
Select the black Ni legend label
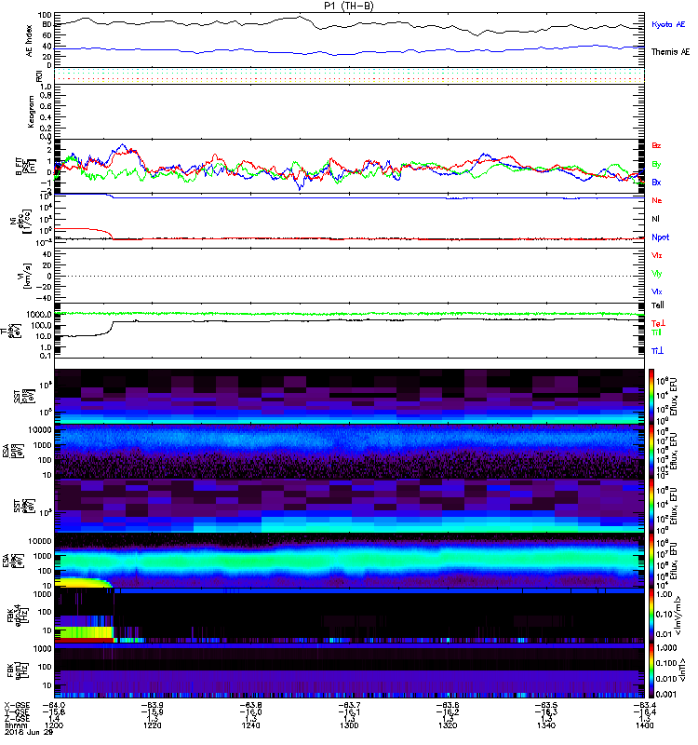[655, 219]
